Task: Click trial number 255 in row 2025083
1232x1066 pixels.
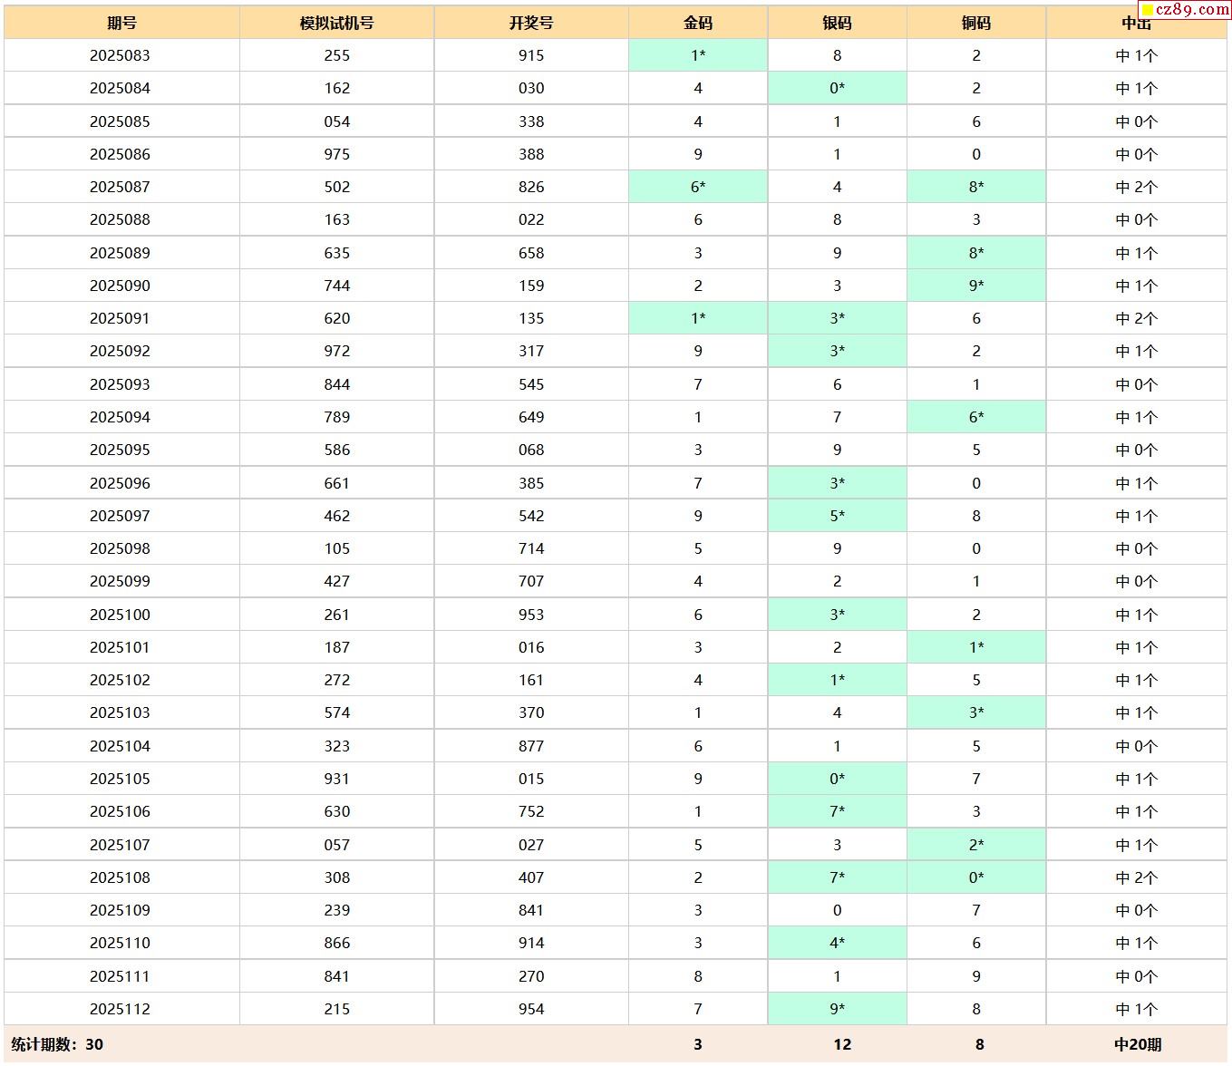Action: 337,55
